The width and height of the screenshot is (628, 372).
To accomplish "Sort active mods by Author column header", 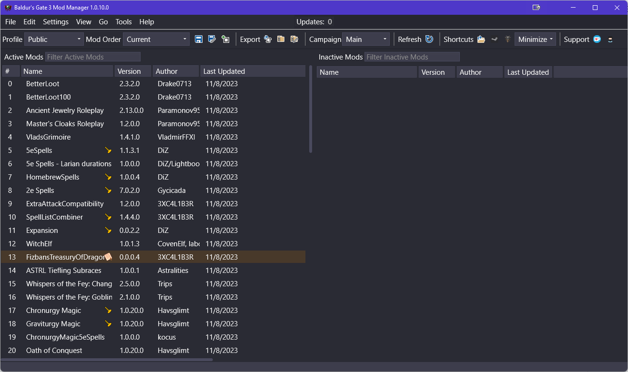I will (x=176, y=71).
